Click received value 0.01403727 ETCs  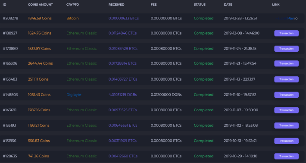[123, 79]
